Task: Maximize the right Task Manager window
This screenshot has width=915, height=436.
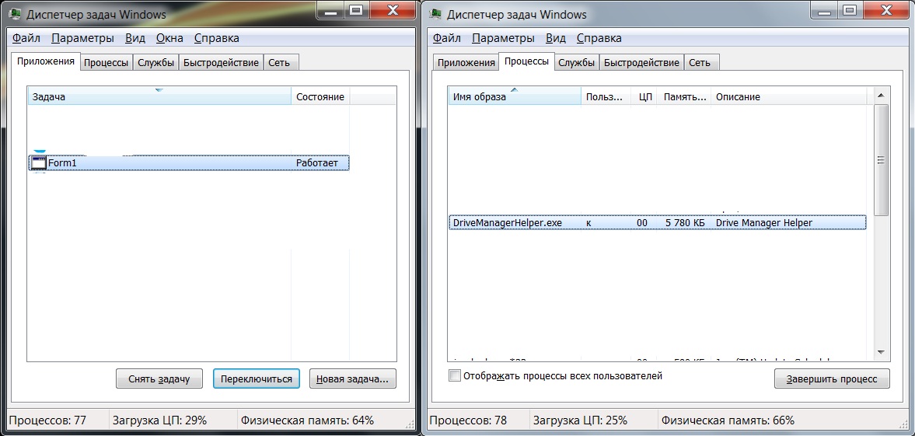Action: click(x=848, y=10)
